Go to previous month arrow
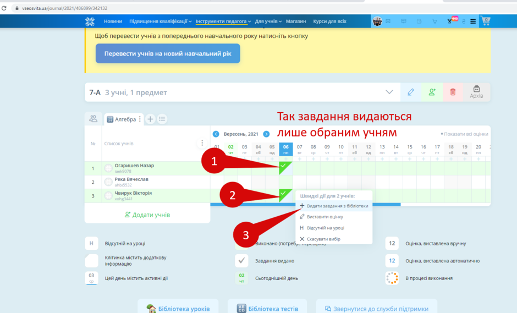The image size is (517, 313). 216,134
